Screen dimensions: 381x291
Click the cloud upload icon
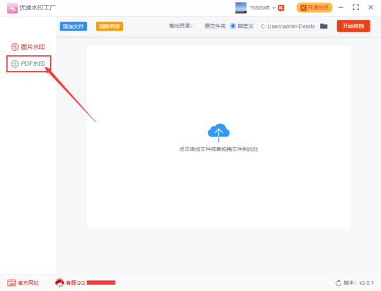coord(218,133)
